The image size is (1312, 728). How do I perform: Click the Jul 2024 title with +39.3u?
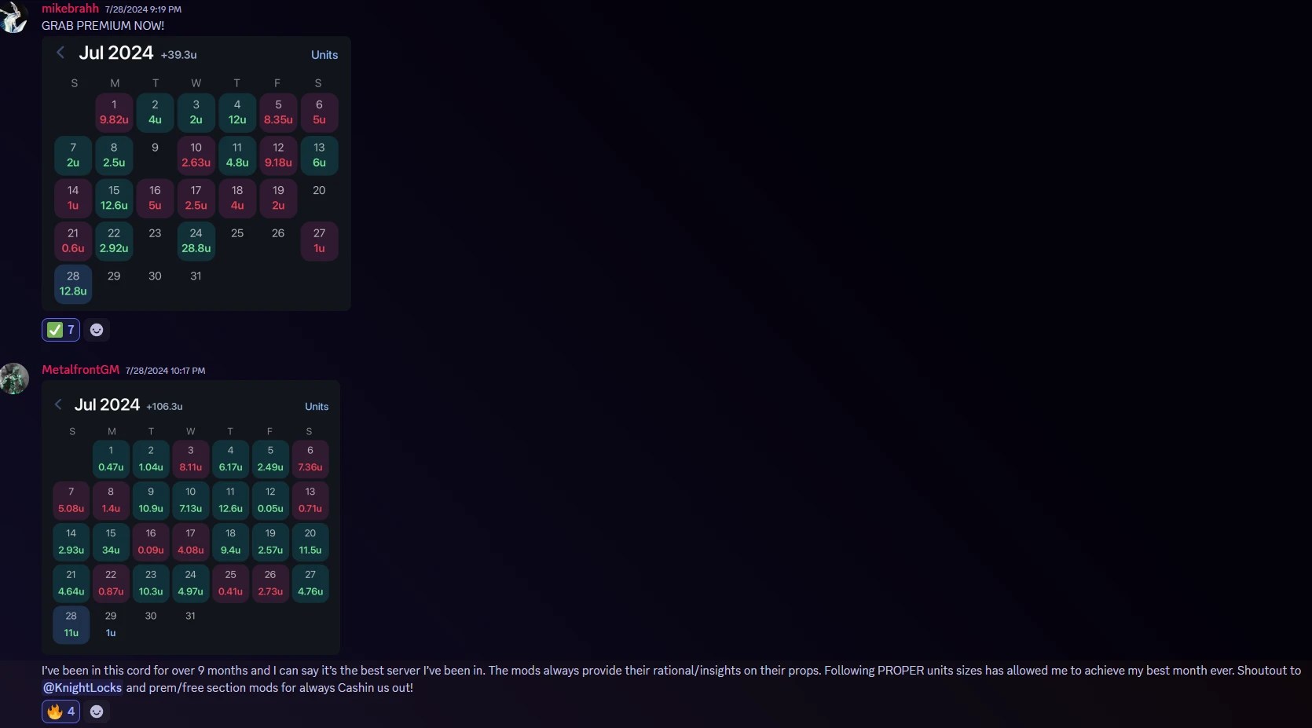tap(116, 53)
